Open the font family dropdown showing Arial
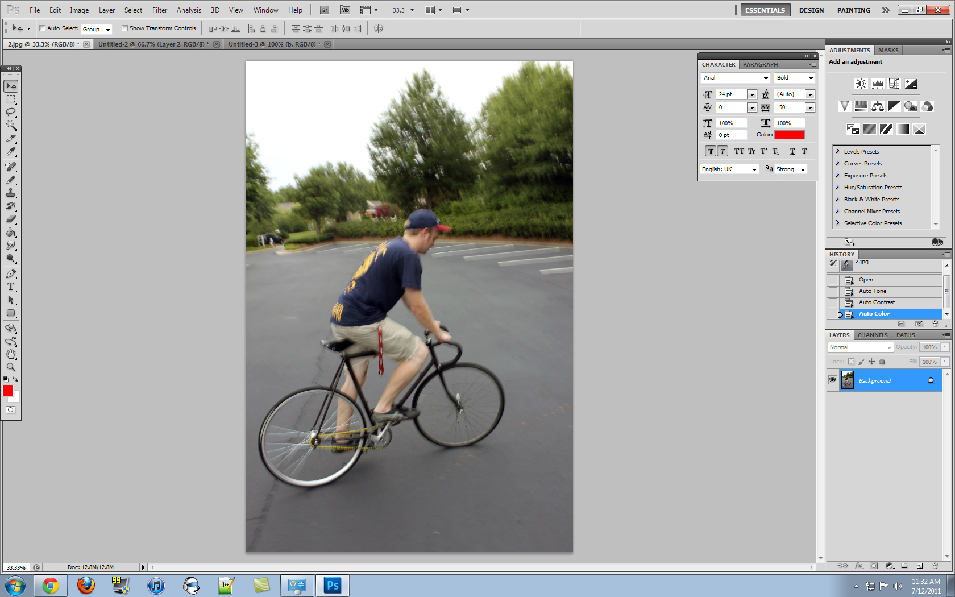955x597 pixels. click(765, 78)
